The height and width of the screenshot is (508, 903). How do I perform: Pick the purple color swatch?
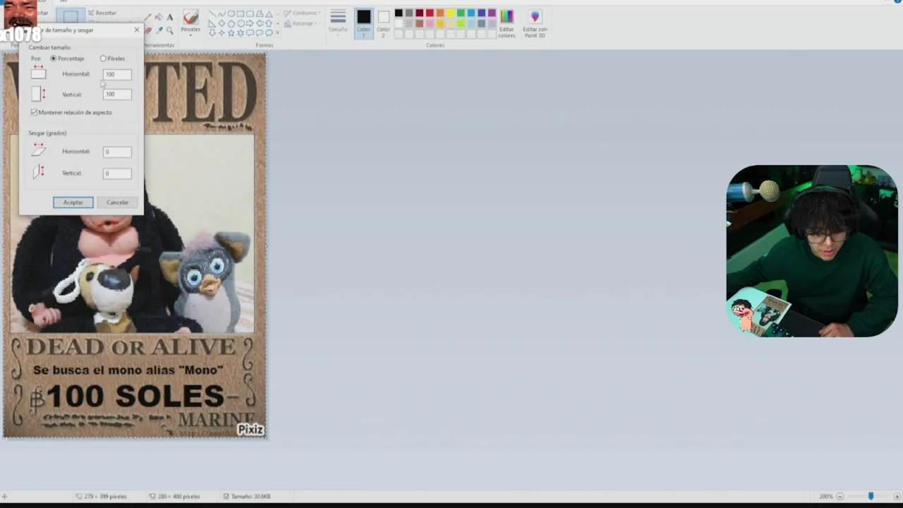tap(492, 13)
